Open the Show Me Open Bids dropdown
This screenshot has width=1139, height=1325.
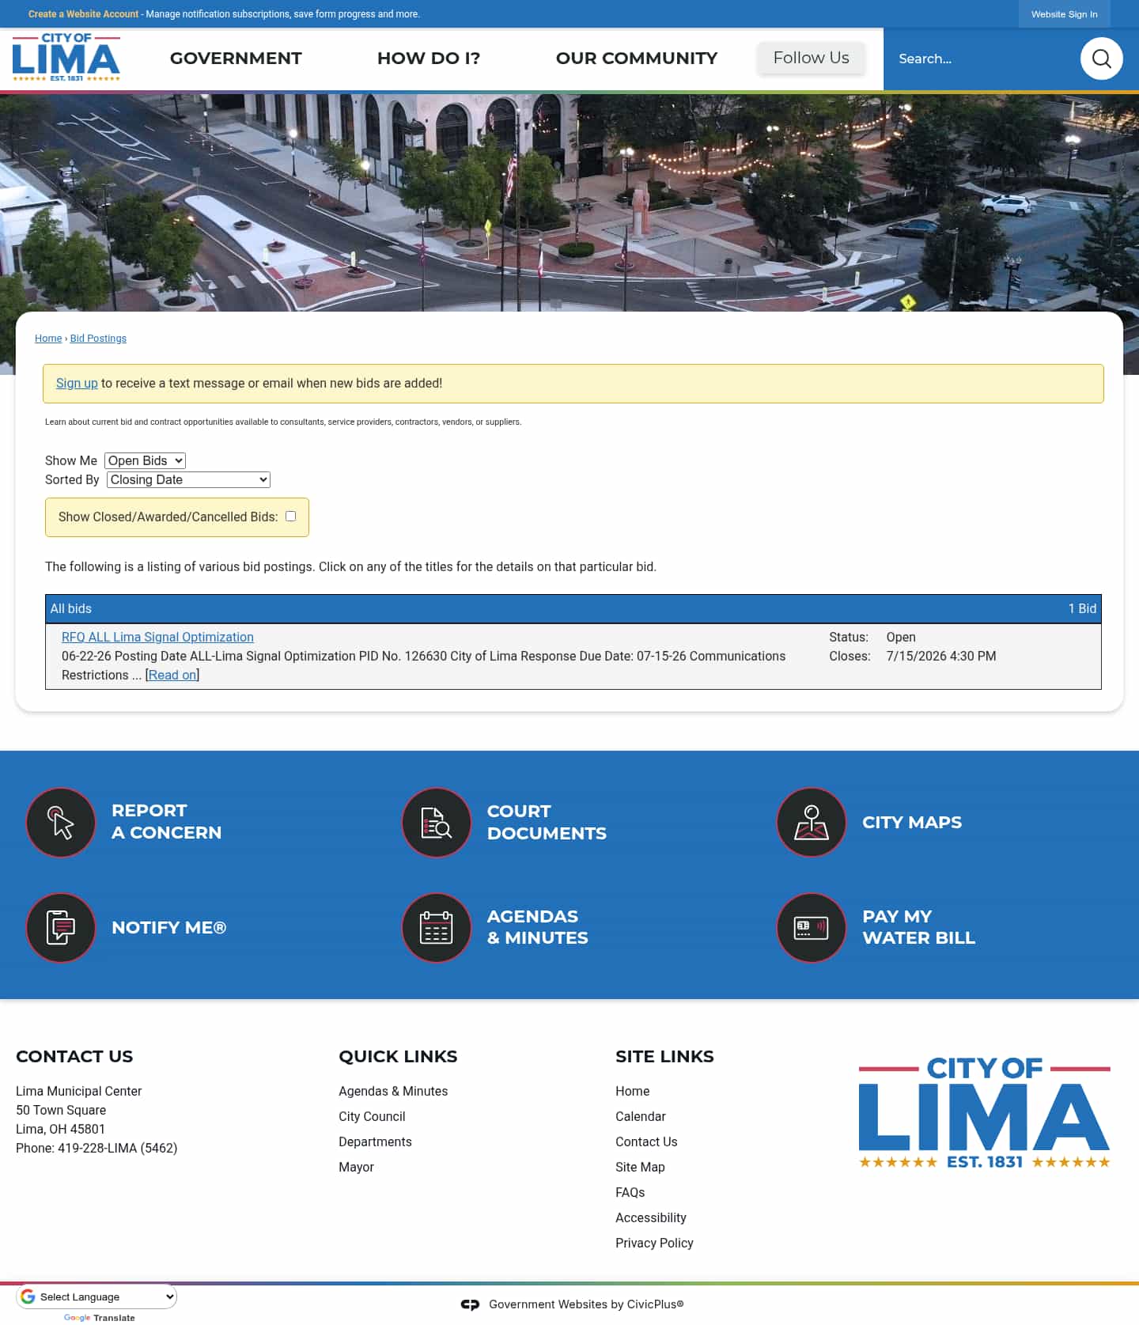(x=145, y=460)
